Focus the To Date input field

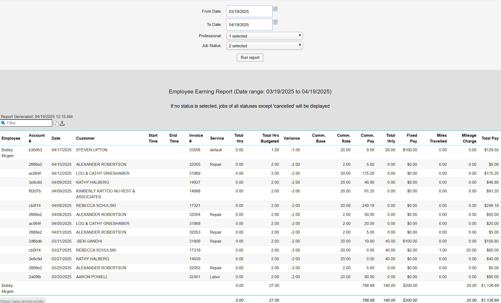point(250,25)
